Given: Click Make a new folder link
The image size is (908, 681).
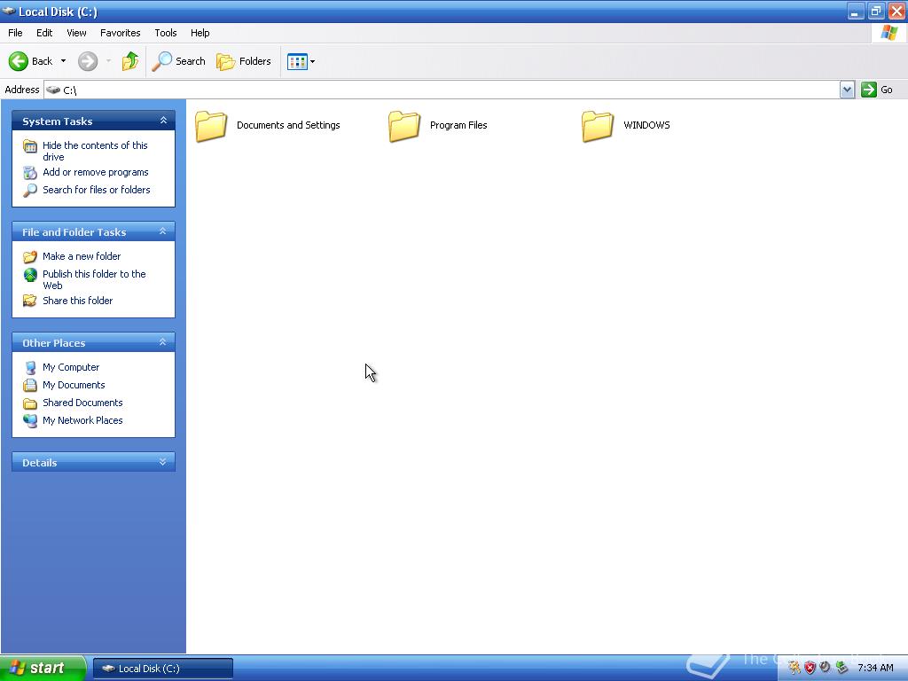Looking at the screenshot, I should (x=82, y=256).
